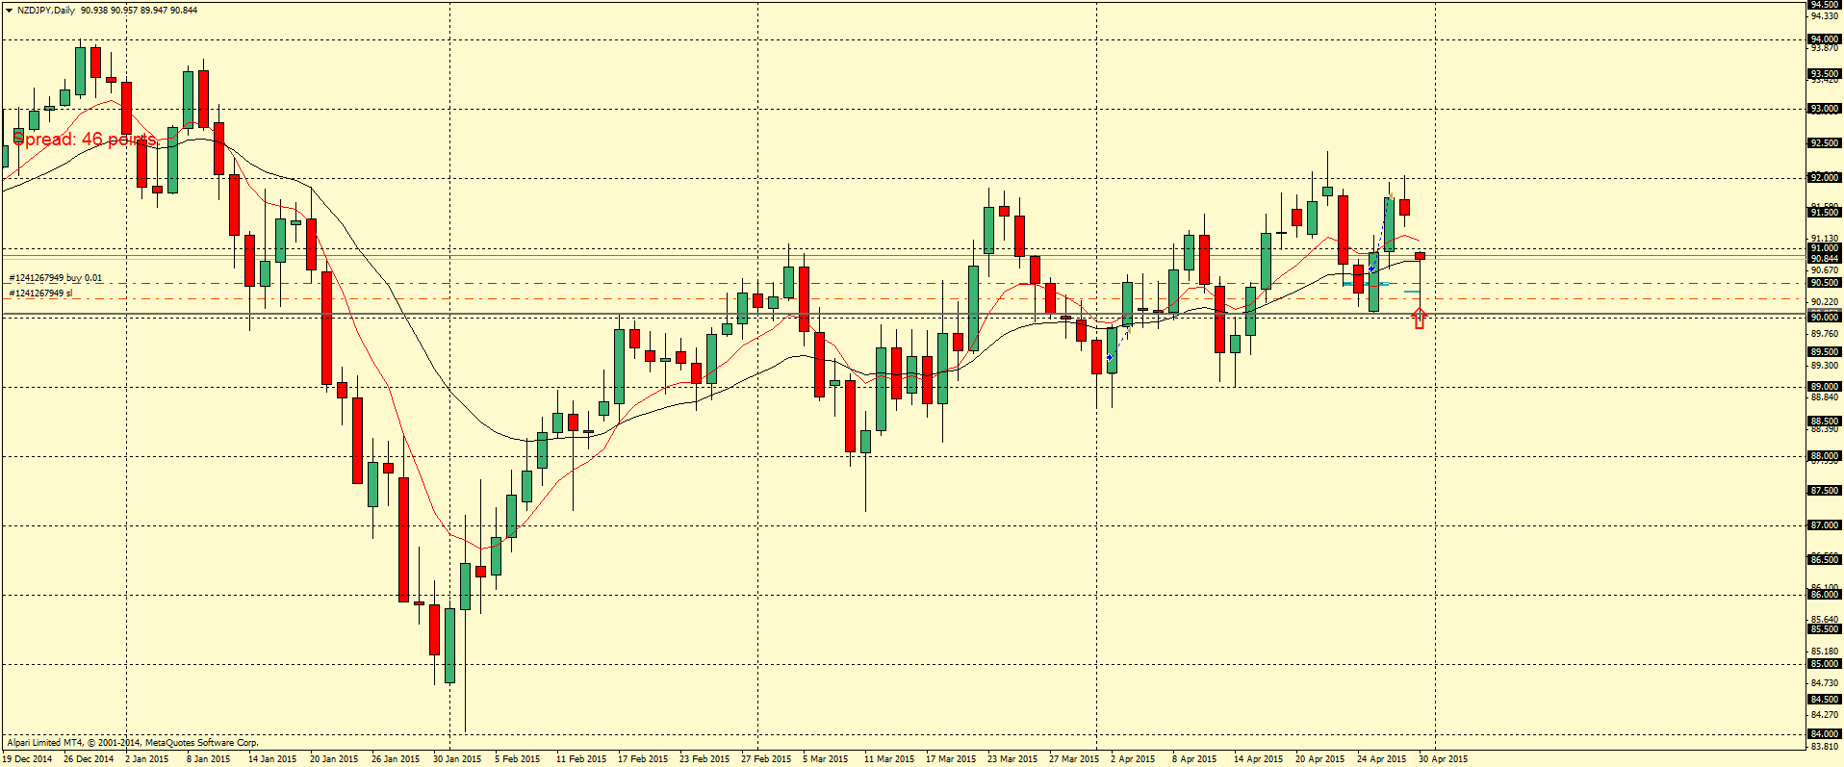The height and width of the screenshot is (767, 1844).
Task: Click the 87.000 price axis label
Action: 1825,525
